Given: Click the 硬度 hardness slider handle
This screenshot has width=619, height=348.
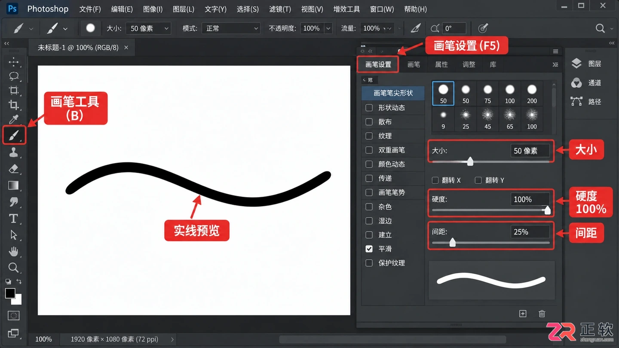Looking at the screenshot, I should tap(547, 210).
